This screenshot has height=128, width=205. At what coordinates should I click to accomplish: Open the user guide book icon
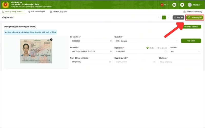pos(174,5)
